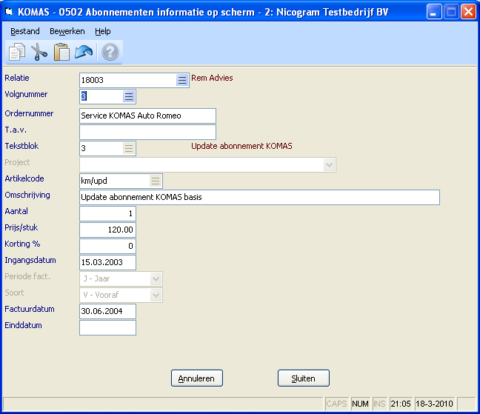The height and width of the screenshot is (414, 480).
Task: Click the Aantal quantity field
Action: [107, 213]
